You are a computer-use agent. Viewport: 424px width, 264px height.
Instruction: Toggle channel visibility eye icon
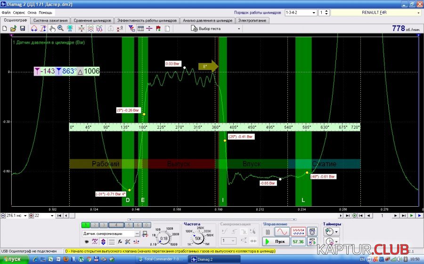click(x=87, y=241)
